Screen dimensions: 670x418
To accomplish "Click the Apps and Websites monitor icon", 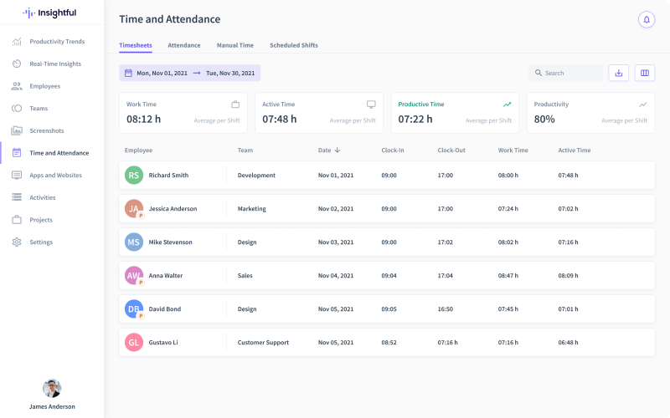I will [17, 176].
